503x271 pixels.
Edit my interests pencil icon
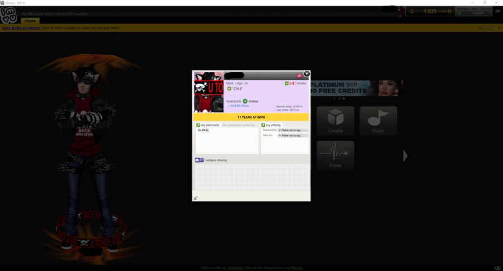pyautogui.click(x=198, y=125)
